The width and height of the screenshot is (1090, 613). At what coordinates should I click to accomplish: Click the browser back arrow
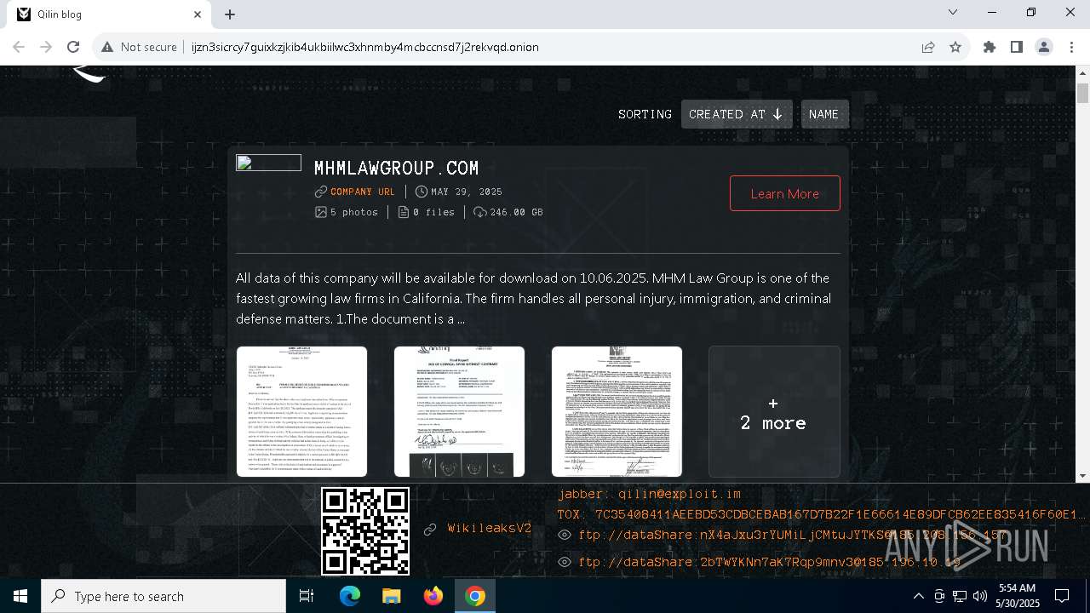(19, 47)
